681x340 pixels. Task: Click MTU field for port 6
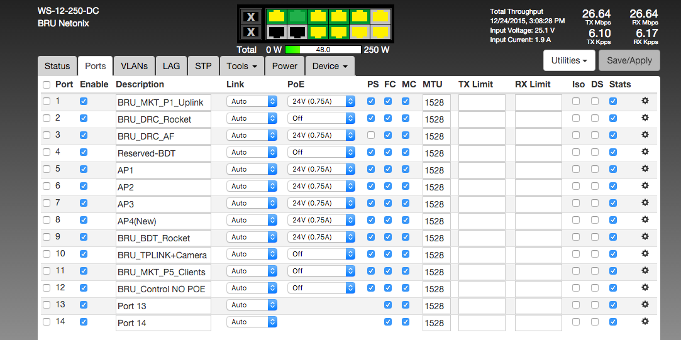[x=436, y=187]
